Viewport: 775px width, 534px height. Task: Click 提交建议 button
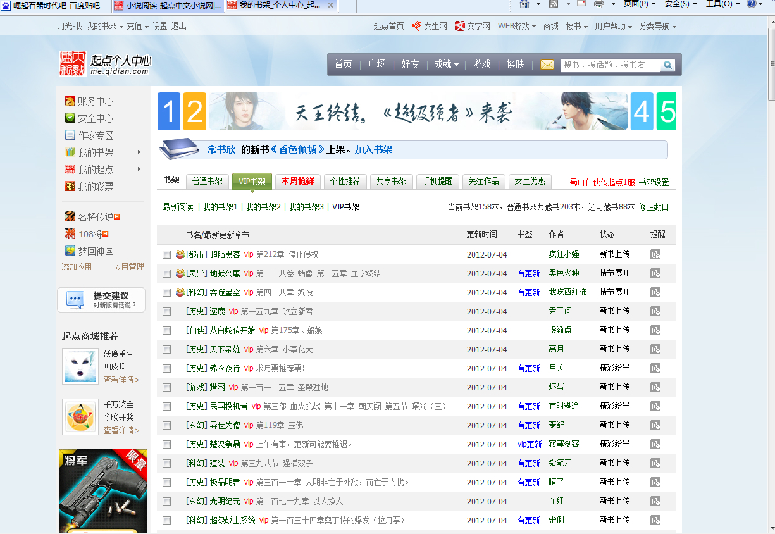(101, 300)
